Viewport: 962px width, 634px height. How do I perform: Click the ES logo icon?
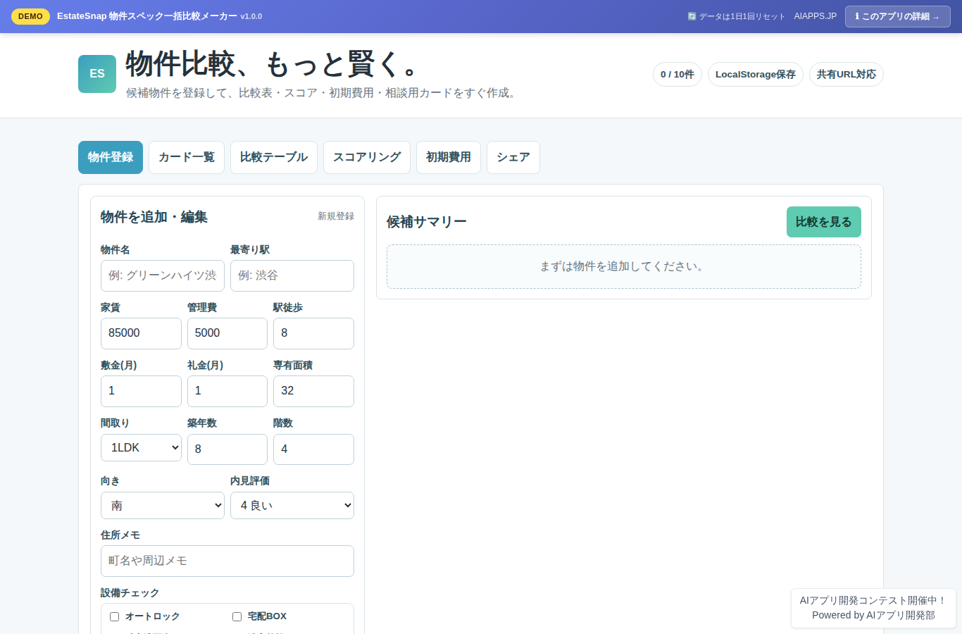point(97,74)
